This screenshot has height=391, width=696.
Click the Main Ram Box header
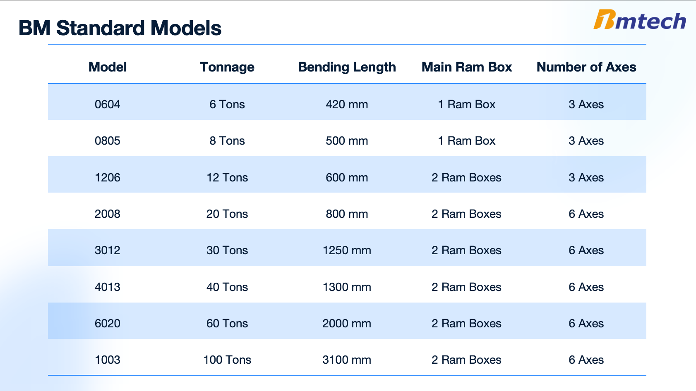[467, 67]
